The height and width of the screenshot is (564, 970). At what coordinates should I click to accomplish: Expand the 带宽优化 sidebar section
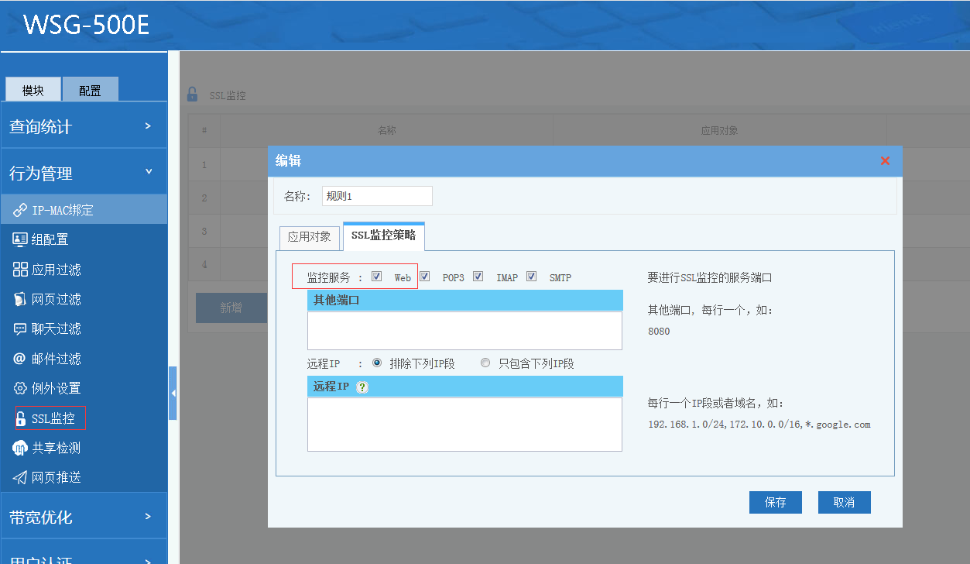pyautogui.click(x=84, y=517)
